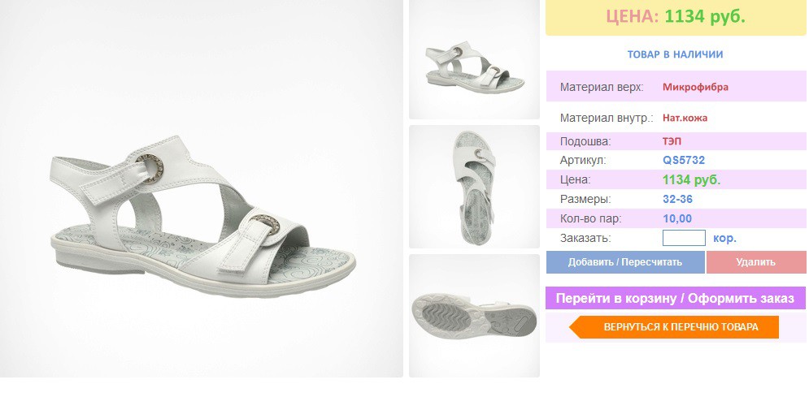
Task: Click the order quantity input box
Action: (x=684, y=238)
